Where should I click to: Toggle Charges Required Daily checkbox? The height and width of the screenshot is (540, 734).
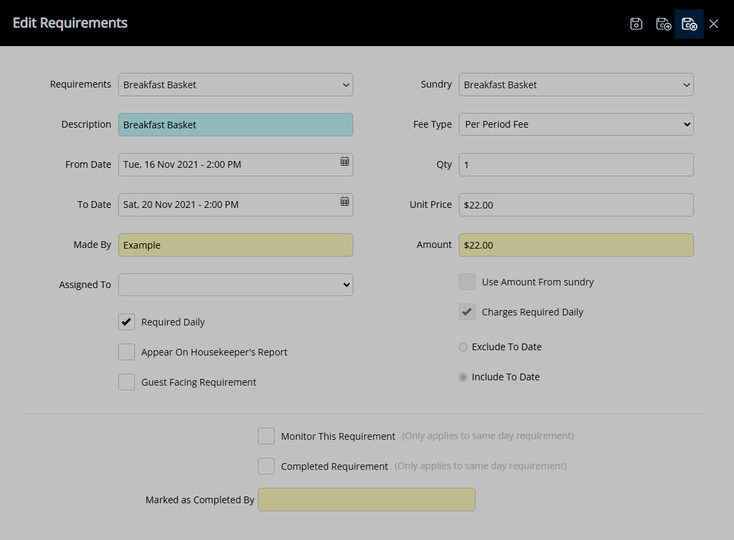coord(467,312)
